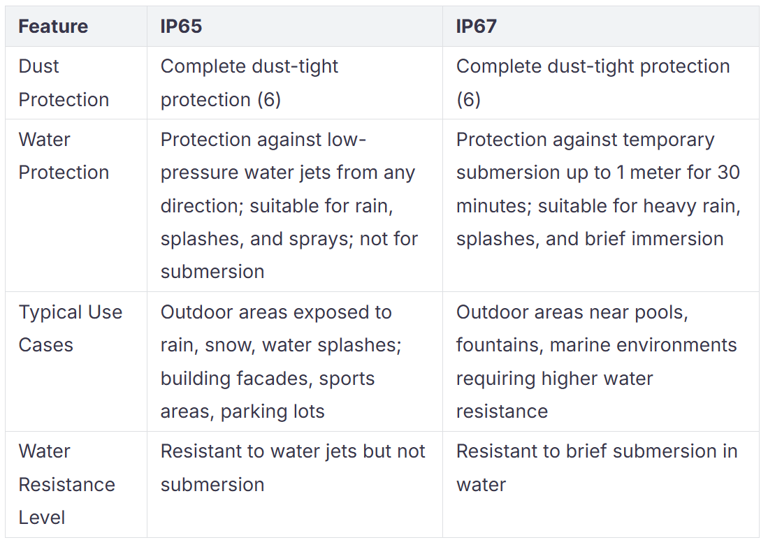Click the Water Protection row label
This screenshot has width=768, height=547.
pos(64,156)
